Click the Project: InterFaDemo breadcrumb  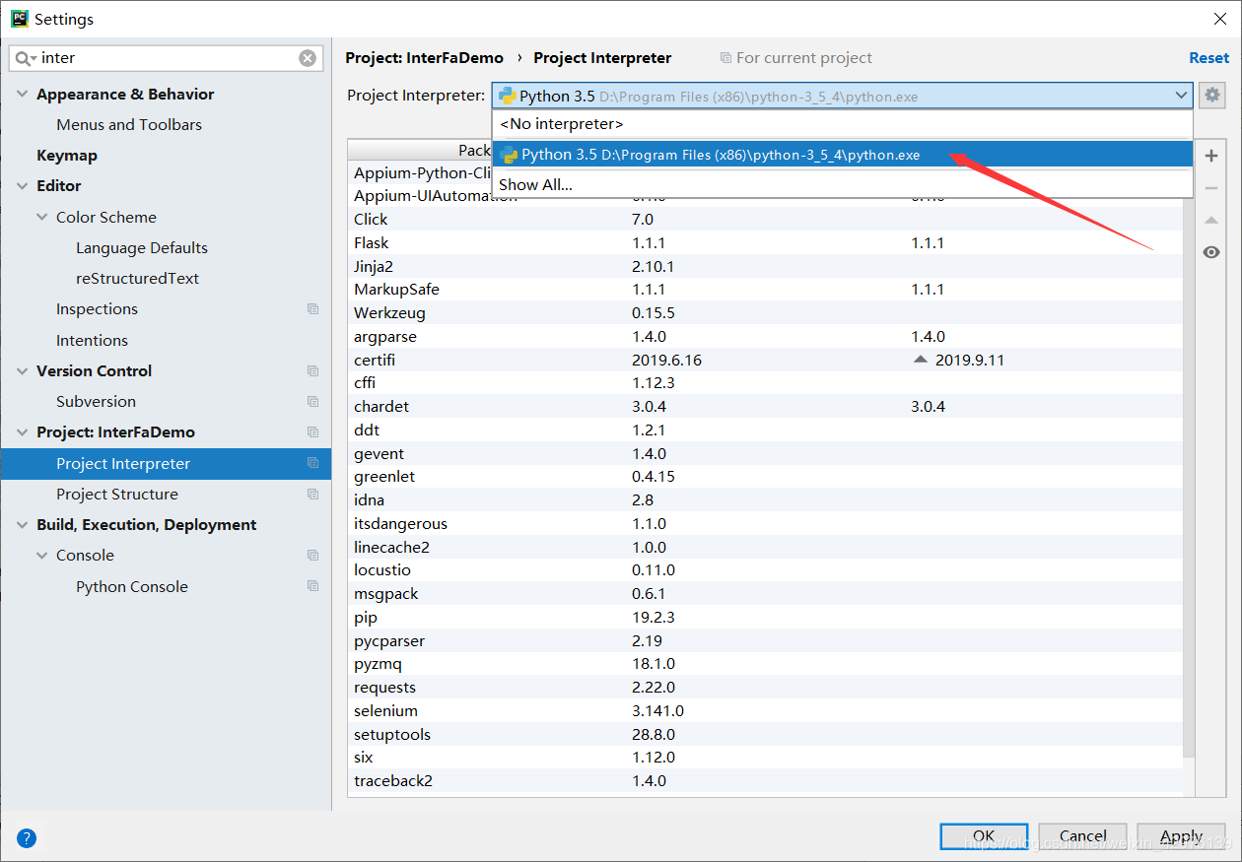[424, 58]
